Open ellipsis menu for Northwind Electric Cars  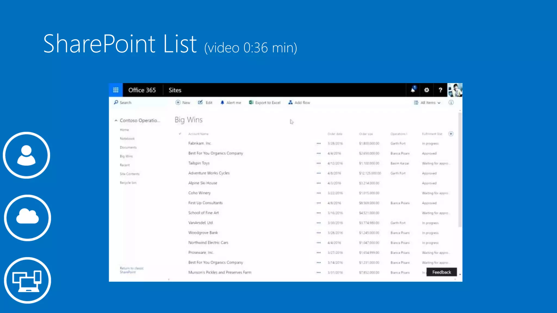click(318, 243)
